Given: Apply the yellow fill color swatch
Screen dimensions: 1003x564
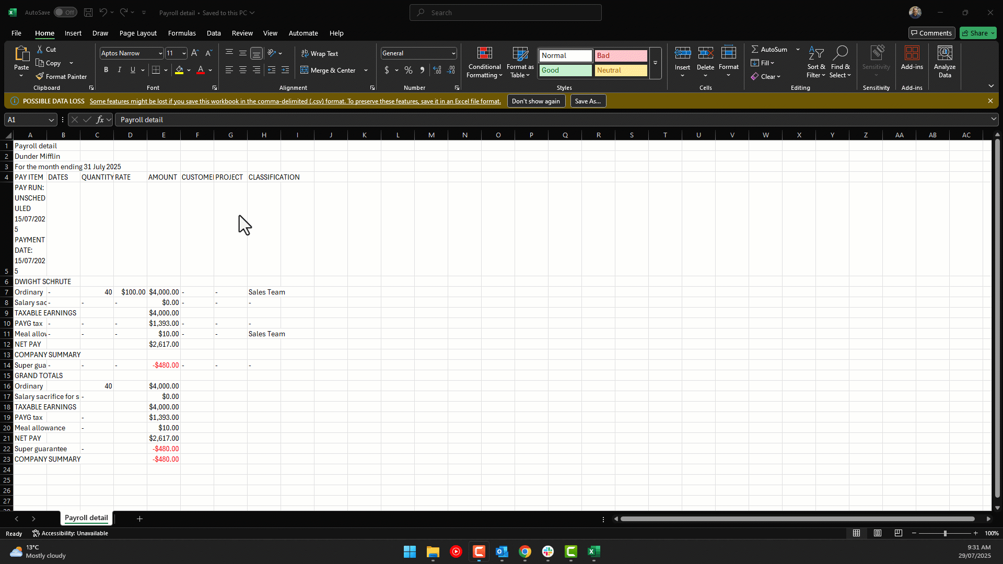Looking at the screenshot, I should 179,70.
